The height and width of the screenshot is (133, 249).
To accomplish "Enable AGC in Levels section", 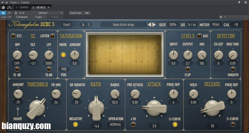I will point(199,36).
